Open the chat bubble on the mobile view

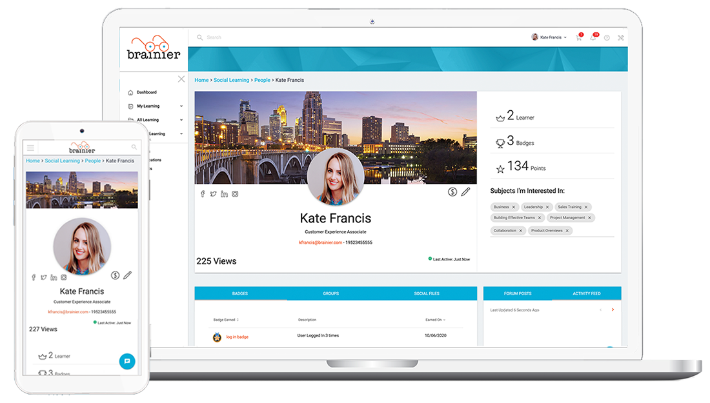click(127, 361)
